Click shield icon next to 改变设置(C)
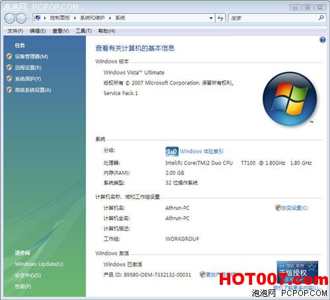The height and width of the screenshot is (300, 330). click(x=278, y=207)
